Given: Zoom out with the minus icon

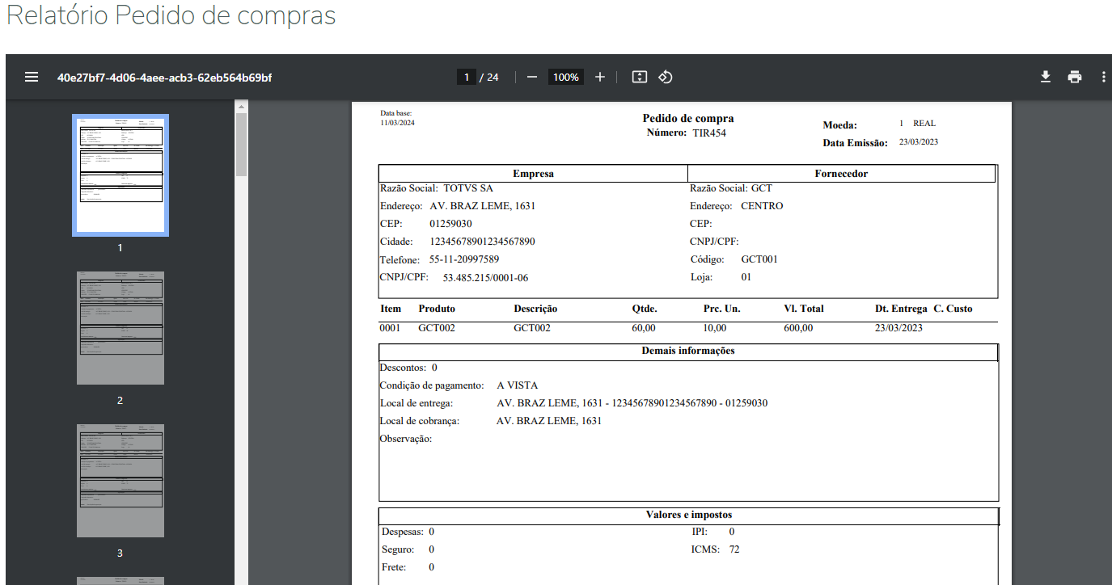Looking at the screenshot, I should (532, 77).
